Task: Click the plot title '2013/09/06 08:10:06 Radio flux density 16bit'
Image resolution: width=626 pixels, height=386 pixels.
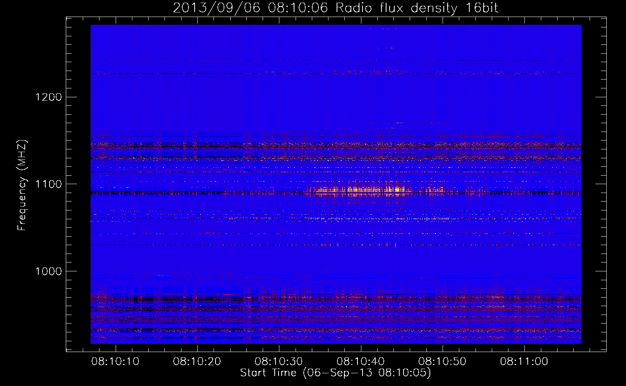Action: point(335,8)
